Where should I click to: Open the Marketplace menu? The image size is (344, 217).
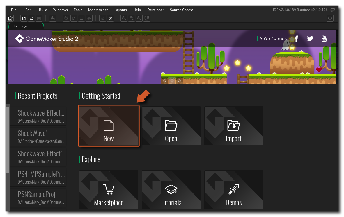pyautogui.click(x=98, y=10)
